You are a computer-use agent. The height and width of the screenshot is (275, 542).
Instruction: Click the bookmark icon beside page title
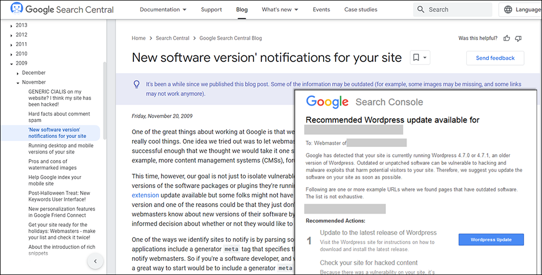click(416, 57)
